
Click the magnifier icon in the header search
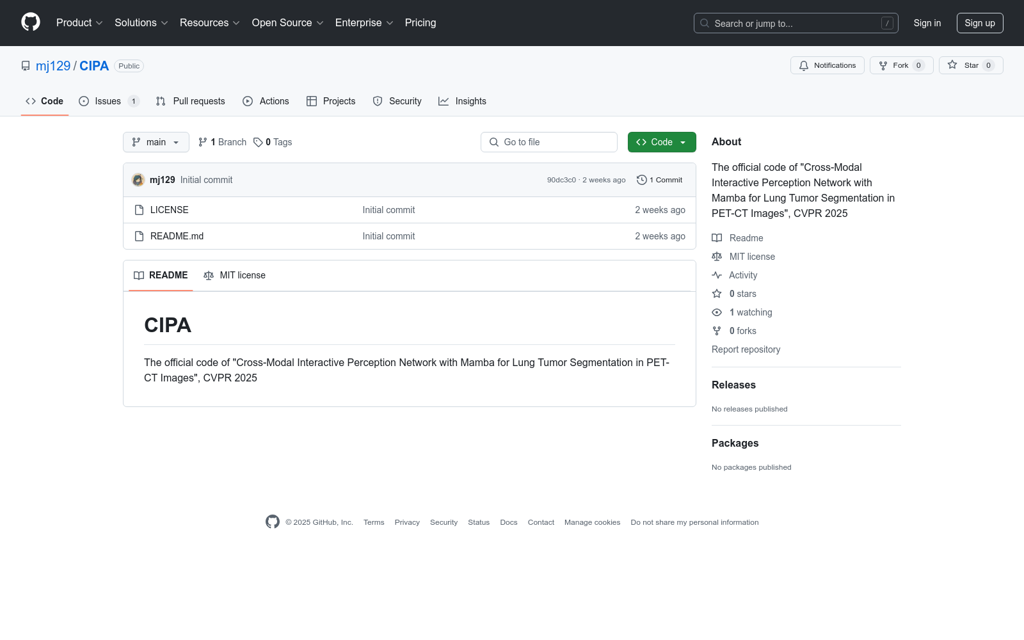[x=705, y=23]
